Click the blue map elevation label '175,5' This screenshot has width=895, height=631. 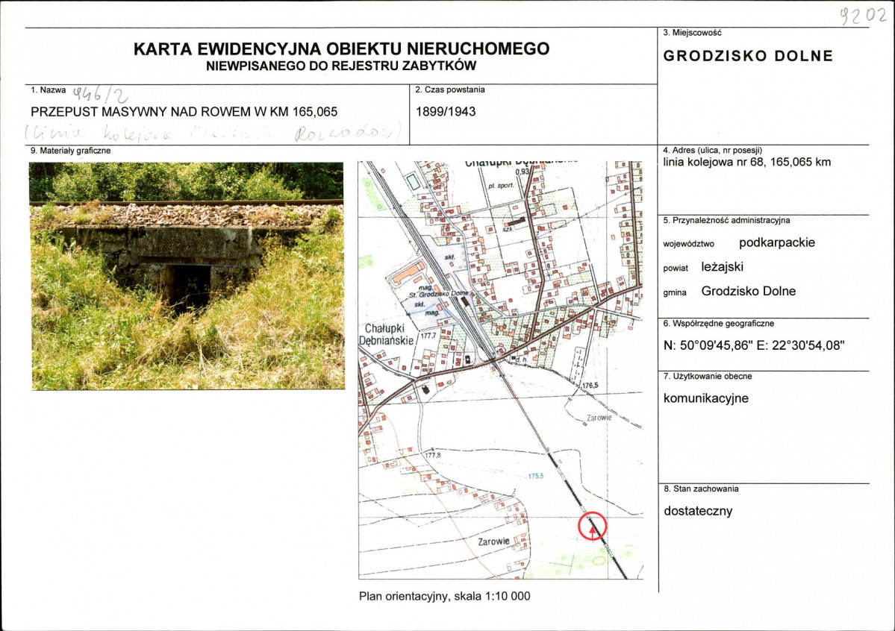[x=535, y=476]
